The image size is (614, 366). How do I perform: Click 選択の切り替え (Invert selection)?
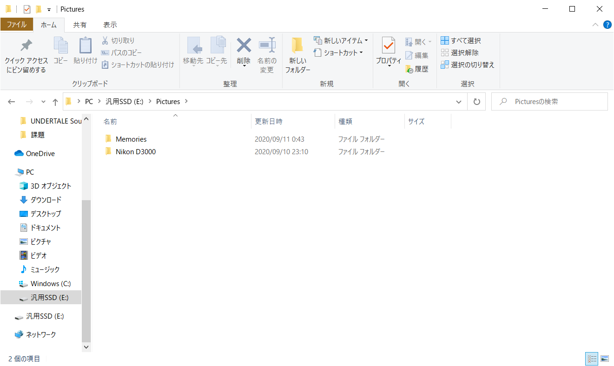coord(467,65)
